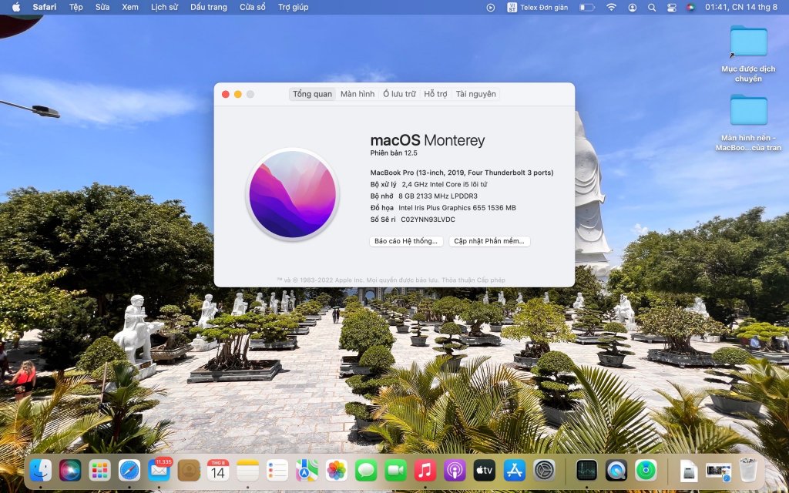Click the Số Sê ri C02YNN93LVDC text
This screenshot has height=493, width=789.
pos(413,220)
